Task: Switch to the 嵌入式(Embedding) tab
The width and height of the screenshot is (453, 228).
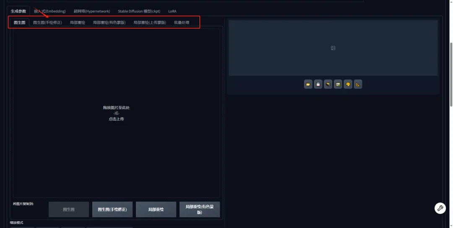Action: coord(49,11)
